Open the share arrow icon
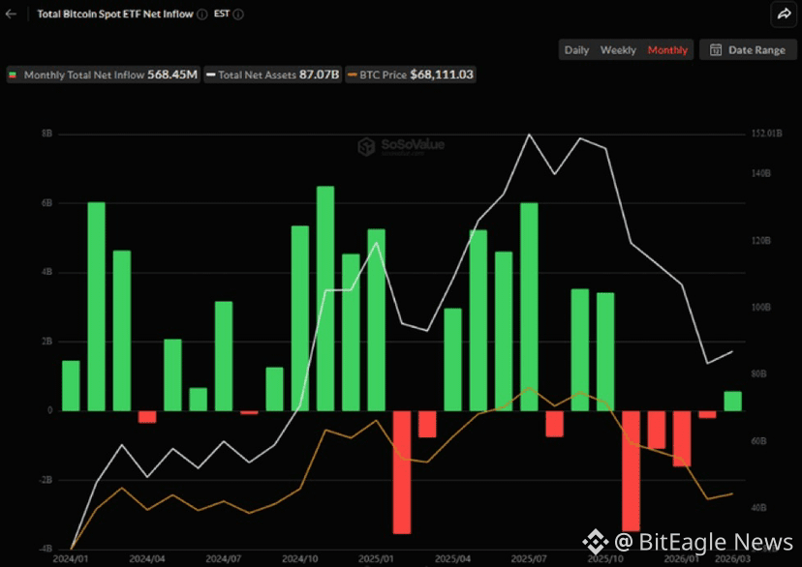Viewport: 802px width, 567px height. coord(784,14)
